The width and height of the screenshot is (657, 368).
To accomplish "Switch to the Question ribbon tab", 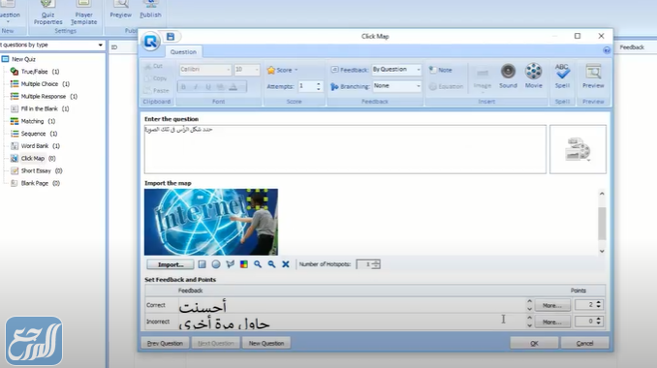I will [x=183, y=52].
